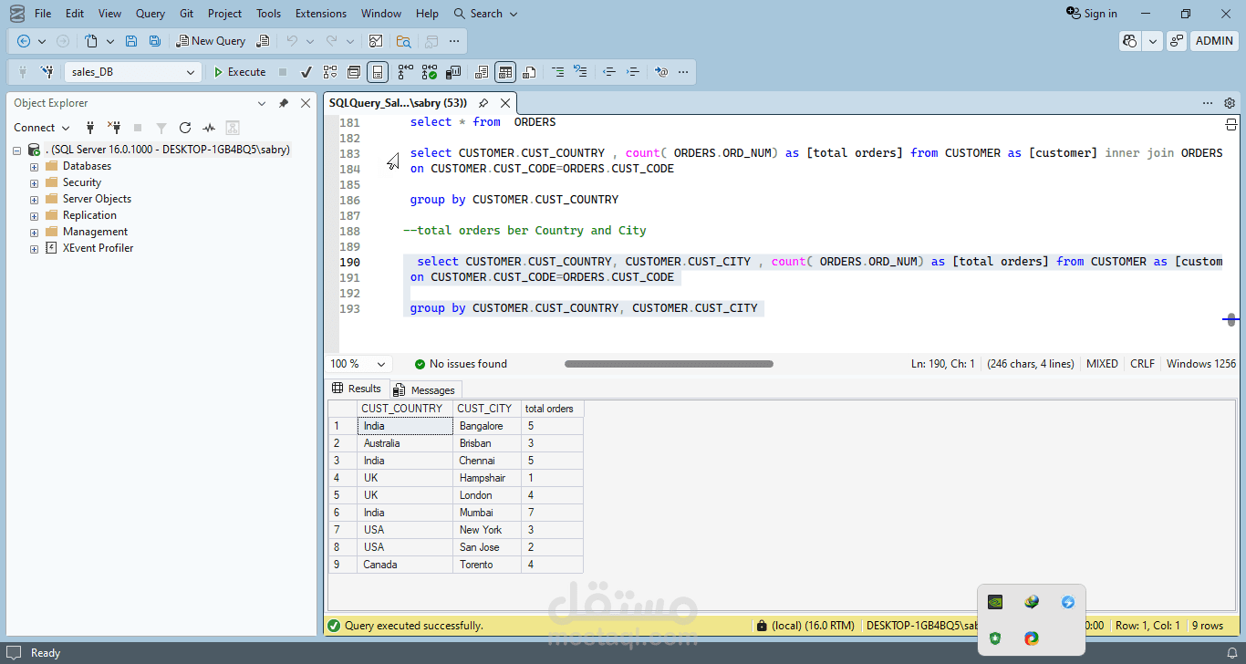Pin the Object Explorer panel
The image size is (1246, 664).
pos(284,104)
